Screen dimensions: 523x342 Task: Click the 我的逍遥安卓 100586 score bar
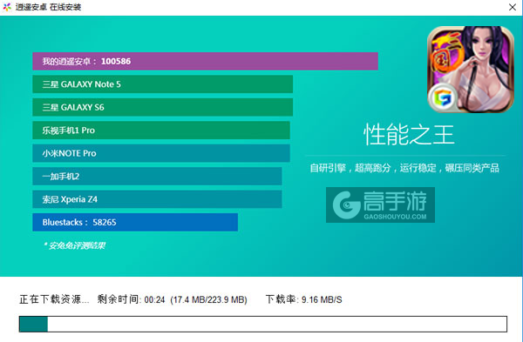click(x=205, y=61)
